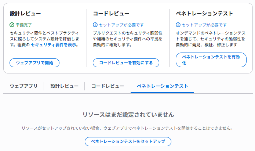Click the リソースはまだ設定されていません heading
This screenshot has height=151, width=255.
[x=127, y=115]
